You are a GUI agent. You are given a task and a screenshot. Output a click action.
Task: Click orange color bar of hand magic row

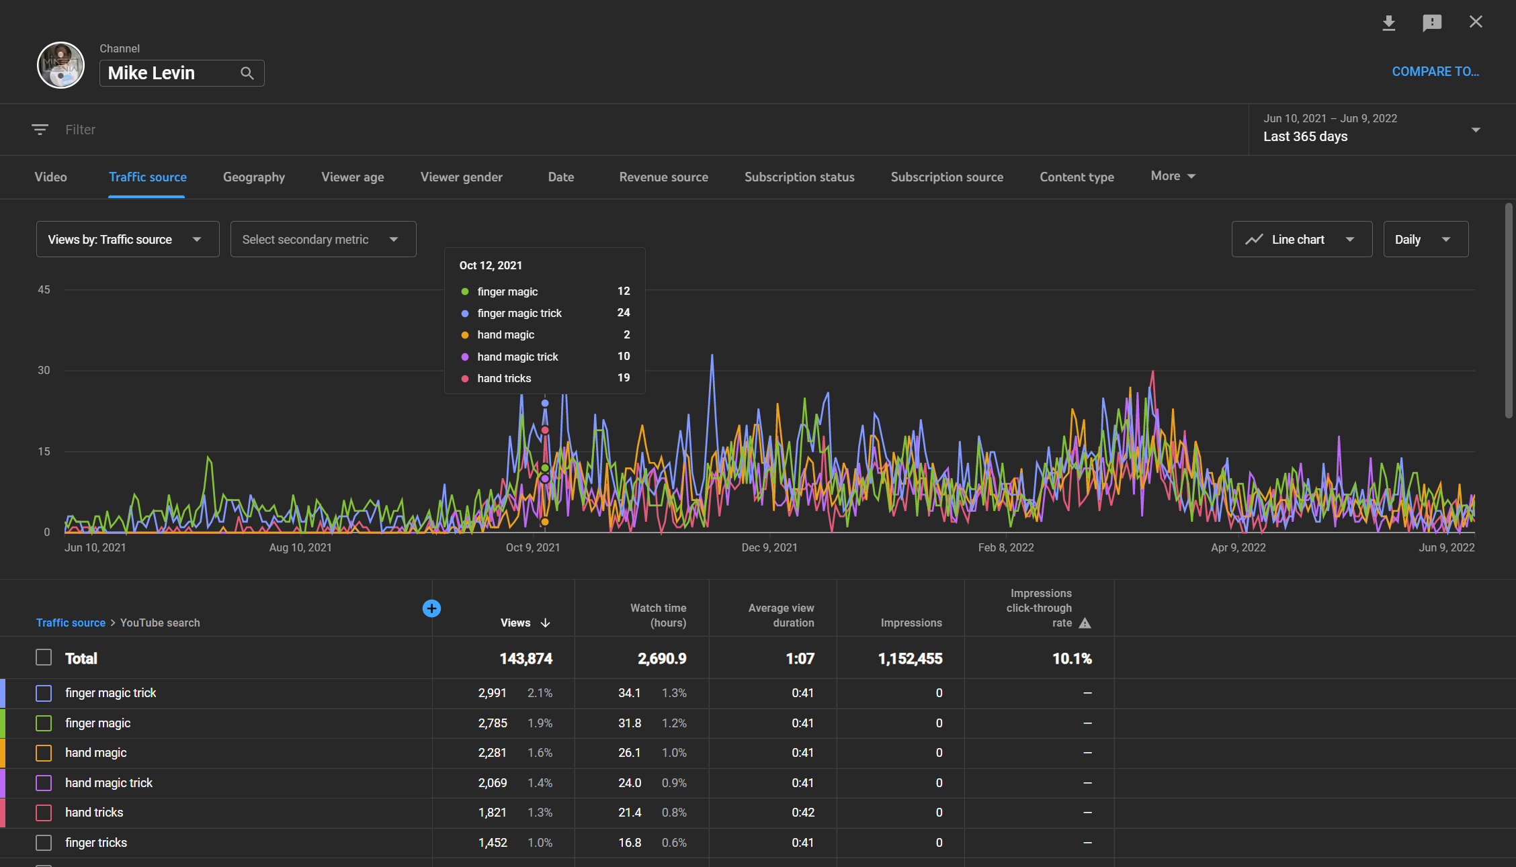[3, 753]
